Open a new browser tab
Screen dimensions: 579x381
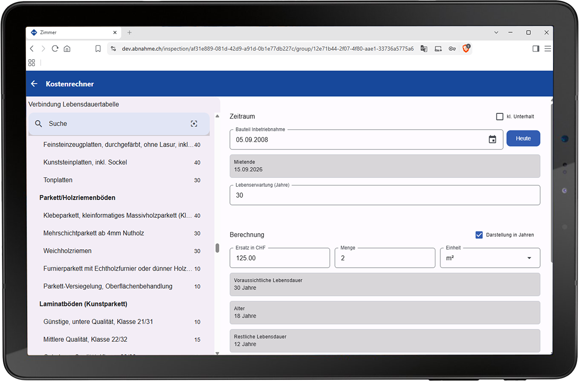(x=130, y=32)
